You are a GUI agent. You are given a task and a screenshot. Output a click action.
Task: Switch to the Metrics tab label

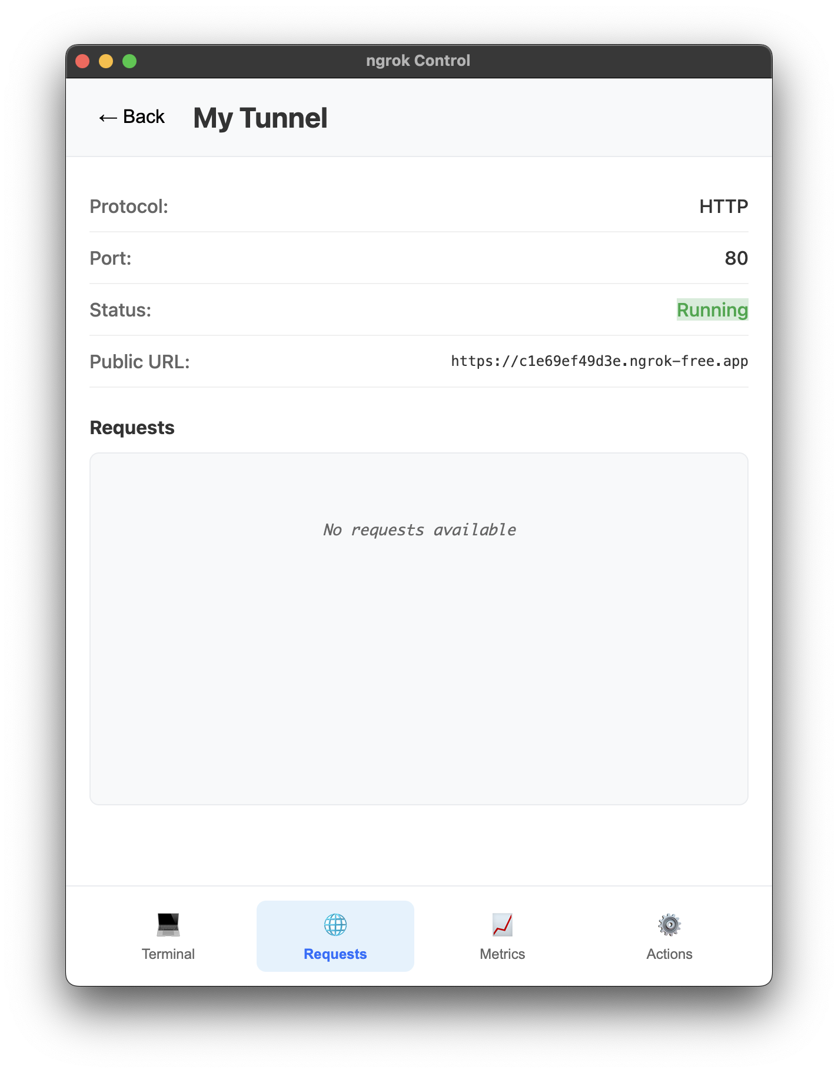pos(503,954)
